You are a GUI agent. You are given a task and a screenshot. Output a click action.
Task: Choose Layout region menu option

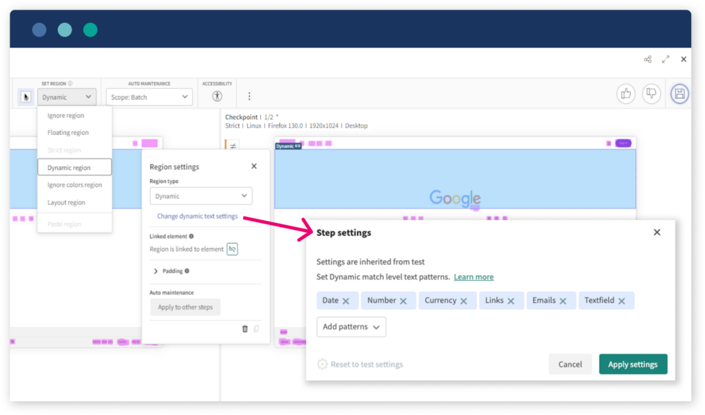click(x=67, y=202)
